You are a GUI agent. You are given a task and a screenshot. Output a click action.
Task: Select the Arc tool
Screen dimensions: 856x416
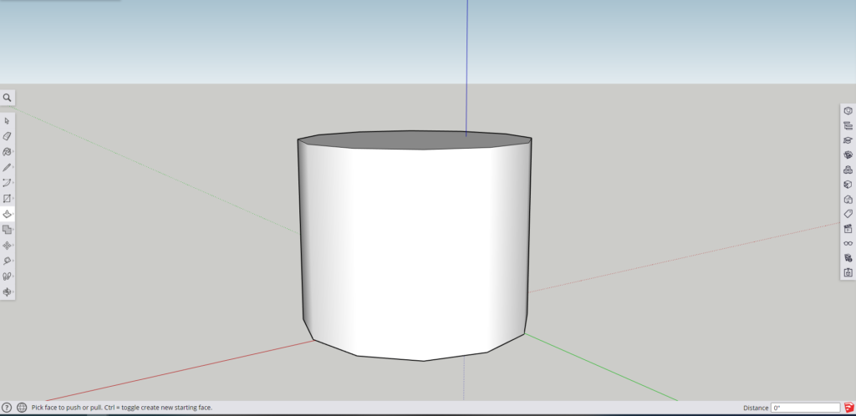(x=7, y=183)
